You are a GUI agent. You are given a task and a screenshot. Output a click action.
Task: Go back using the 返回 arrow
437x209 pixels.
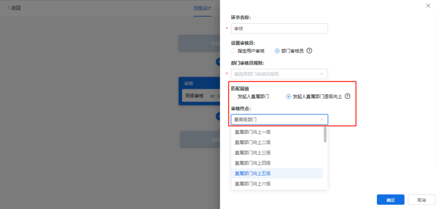click(x=14, y=8)
